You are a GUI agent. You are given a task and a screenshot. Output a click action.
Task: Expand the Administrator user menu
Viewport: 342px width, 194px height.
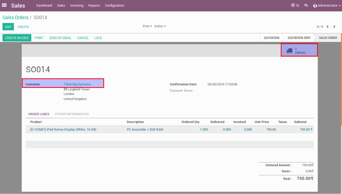pyautogui.click(x=327, y=5)
